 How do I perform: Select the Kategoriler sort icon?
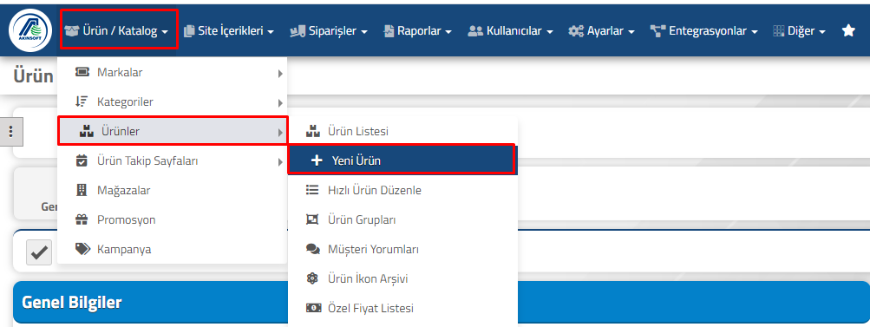[x=82, y=102]
